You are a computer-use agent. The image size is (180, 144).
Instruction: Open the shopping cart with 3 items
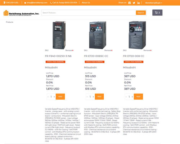coord(157,13)
